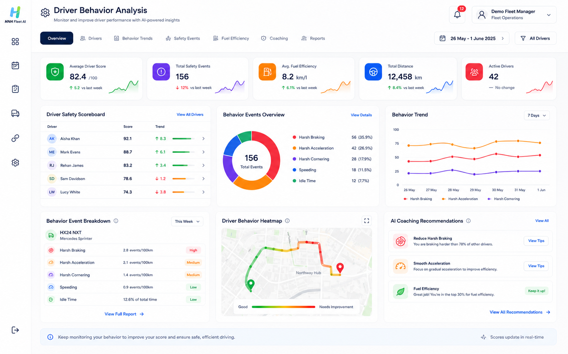Click the green shield Average Driver Score icon

point(55,72)
